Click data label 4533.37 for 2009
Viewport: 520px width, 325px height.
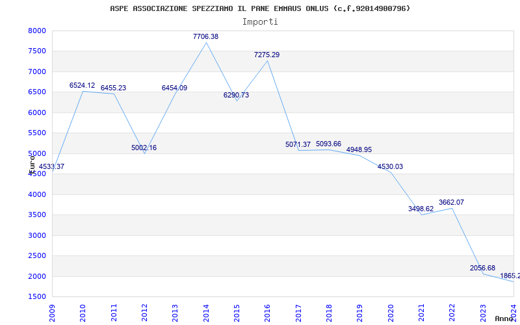tap(51, 166)
